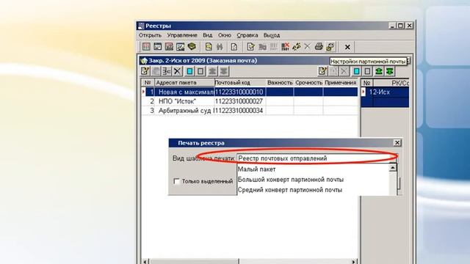
Task: Click the green down arrow above РК panel
Action: point(390,71)
